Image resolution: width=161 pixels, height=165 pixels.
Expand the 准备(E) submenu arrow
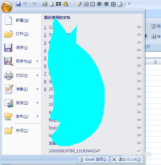click(x=38, y=89)
